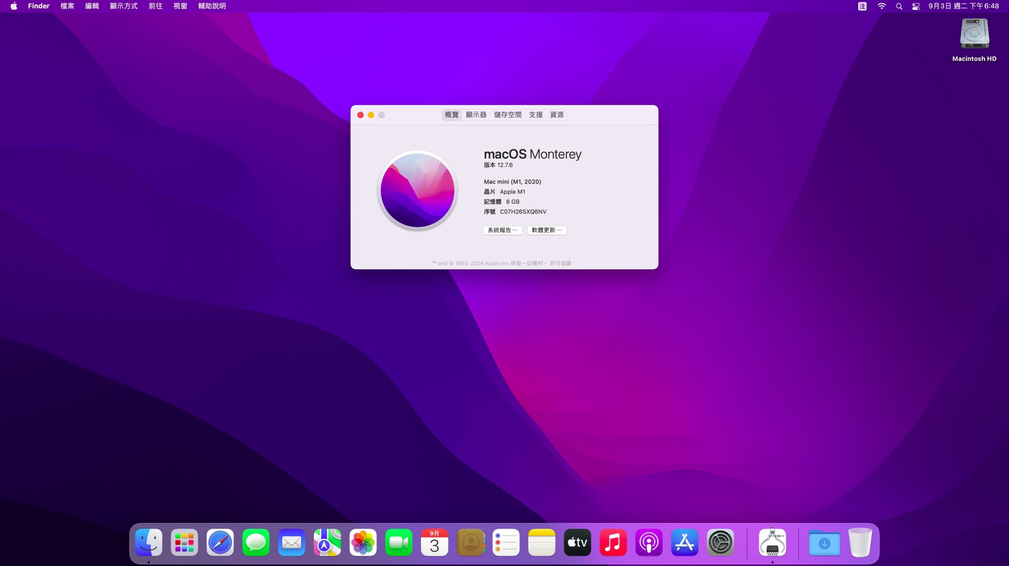This screenshot has height=566, width=1009.
Task: Open Notes app in the Dock
Action: [542, 542]
